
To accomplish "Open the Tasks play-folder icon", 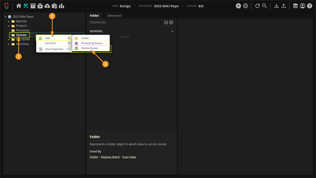I will pyautogui.click(x=40, y=6).
